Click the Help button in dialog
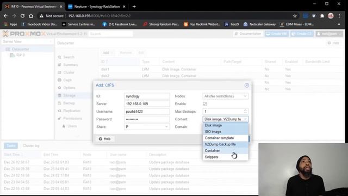This screenshot has width=348, height=196. pos(104,139)
